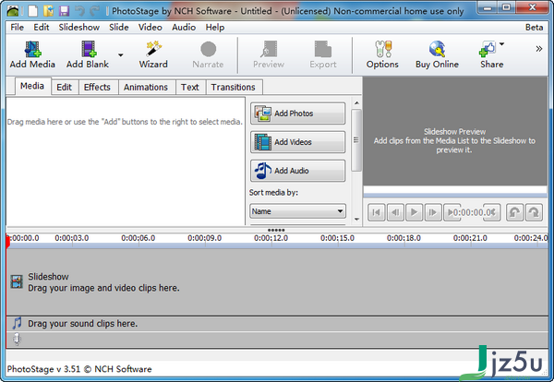Click the media panel scroll up arrow
Screen dimensions: 554x382
click(x=356, y=102)
